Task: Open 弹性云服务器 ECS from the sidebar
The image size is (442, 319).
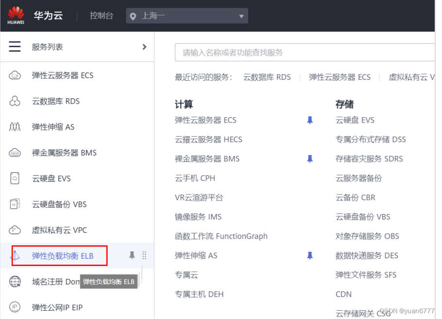Action: point(63,75)
